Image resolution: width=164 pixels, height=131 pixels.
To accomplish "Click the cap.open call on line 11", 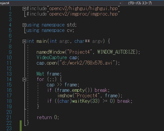I will (47, 63).
